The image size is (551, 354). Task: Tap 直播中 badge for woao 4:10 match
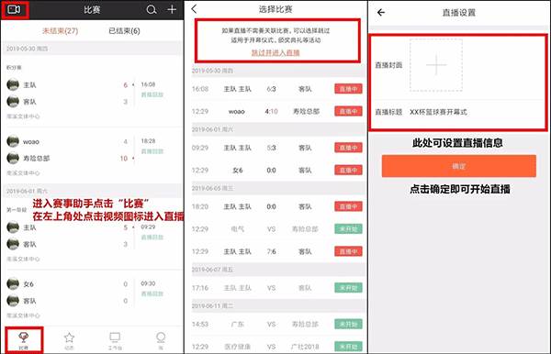click(348, 111)
